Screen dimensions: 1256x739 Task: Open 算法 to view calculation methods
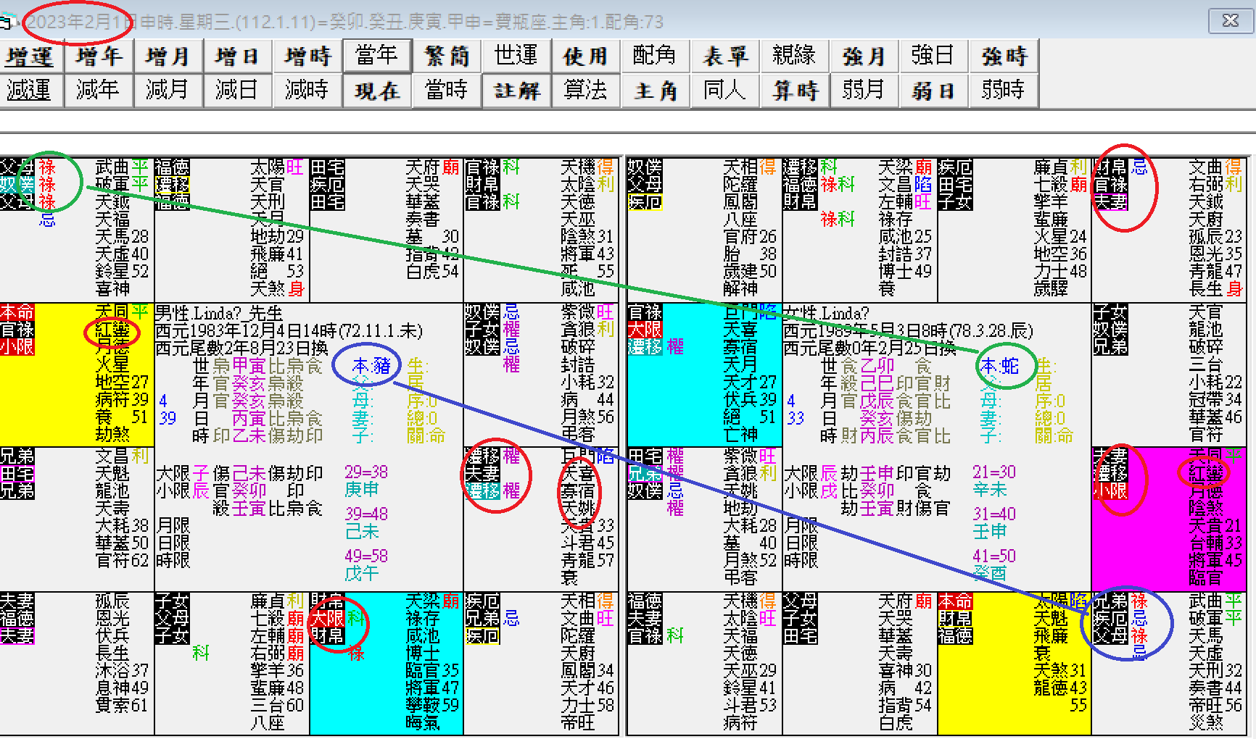[x=586, y=91]
